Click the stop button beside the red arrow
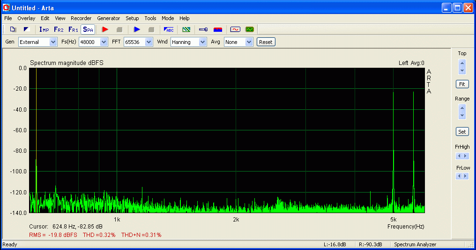The image size is (476, 250). (119, 29)
